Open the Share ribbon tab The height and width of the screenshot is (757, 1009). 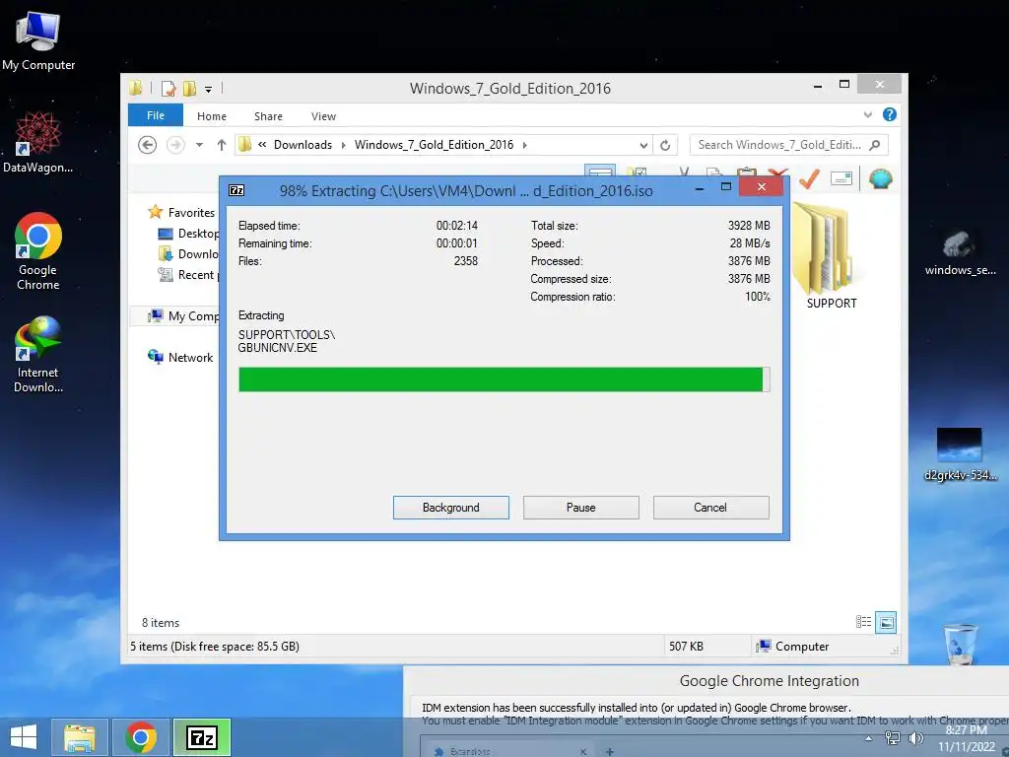pyautogui.click(x=268, y=116)
